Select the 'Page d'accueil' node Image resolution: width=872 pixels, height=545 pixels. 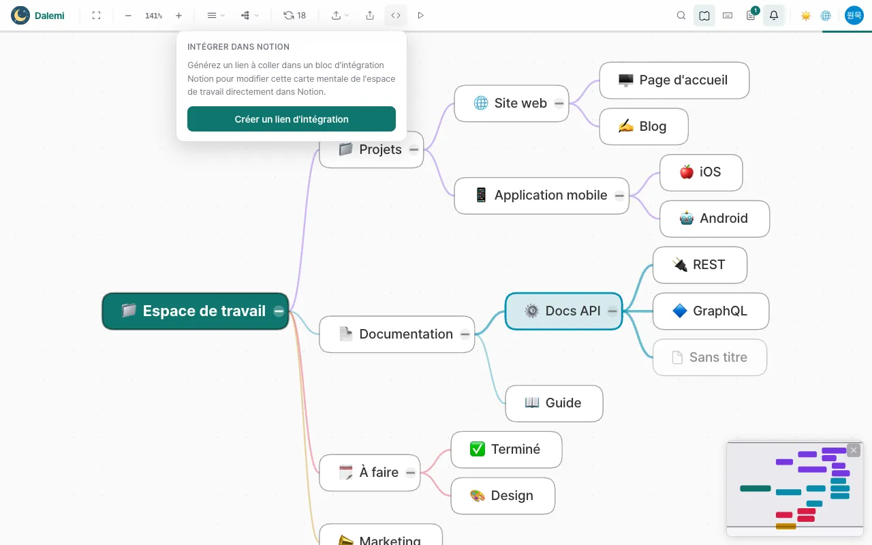tap(674, 80)
